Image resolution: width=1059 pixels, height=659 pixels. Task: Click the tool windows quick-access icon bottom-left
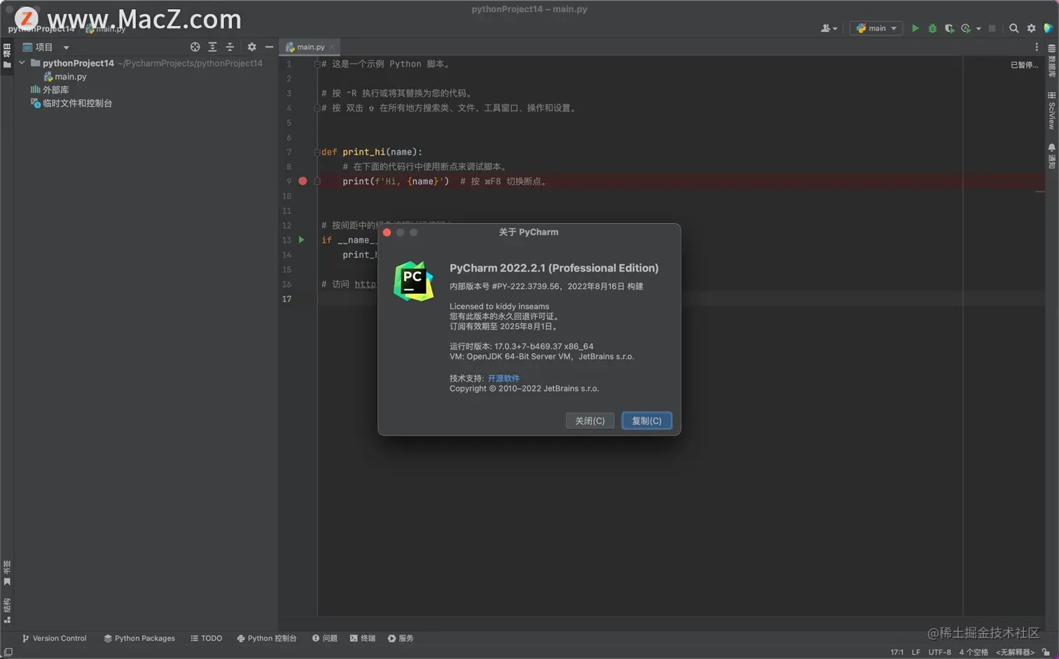8,652
